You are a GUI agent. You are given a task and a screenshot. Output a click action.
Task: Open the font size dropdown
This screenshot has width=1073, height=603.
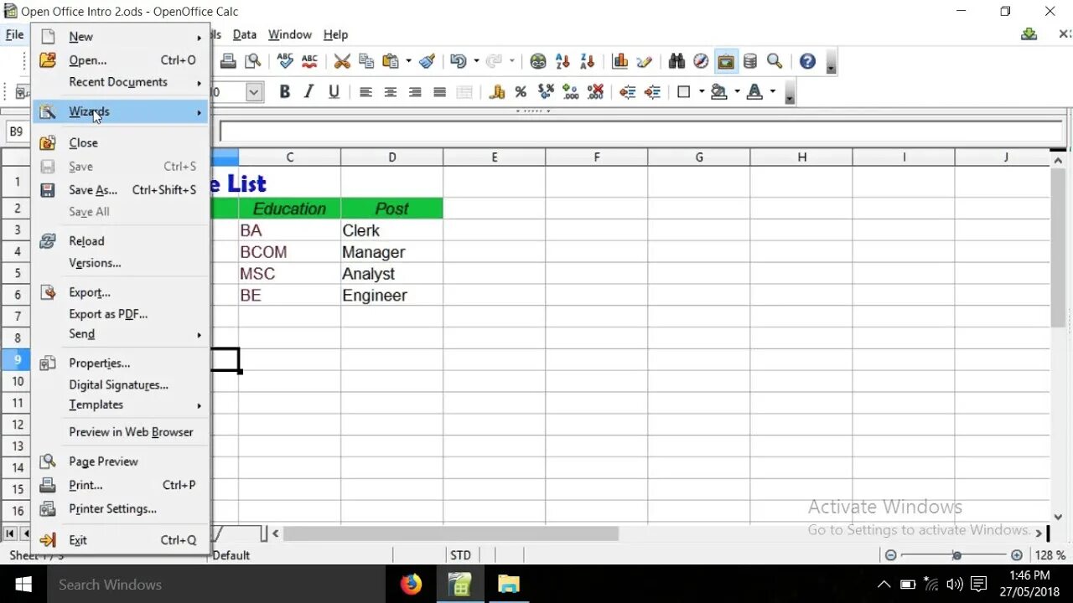pyautogui.click(x=254, y=92)
